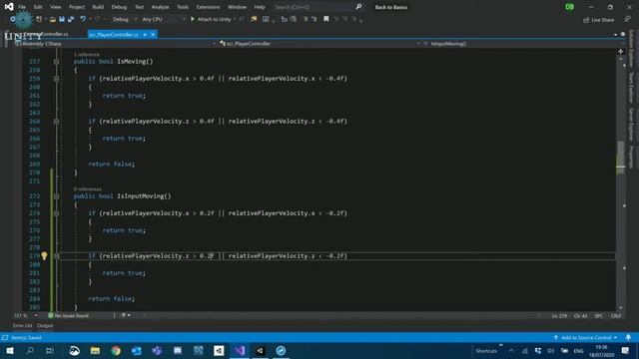
Task: Pin the scr_PlayerController.cs tab
Action: click(x=145, y=35)
